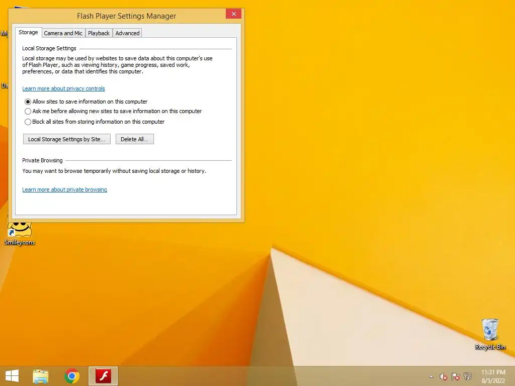This screenshot has width=515, height=386.
Task: Click the Local Storage Settings heading
Action: [49, 48]
